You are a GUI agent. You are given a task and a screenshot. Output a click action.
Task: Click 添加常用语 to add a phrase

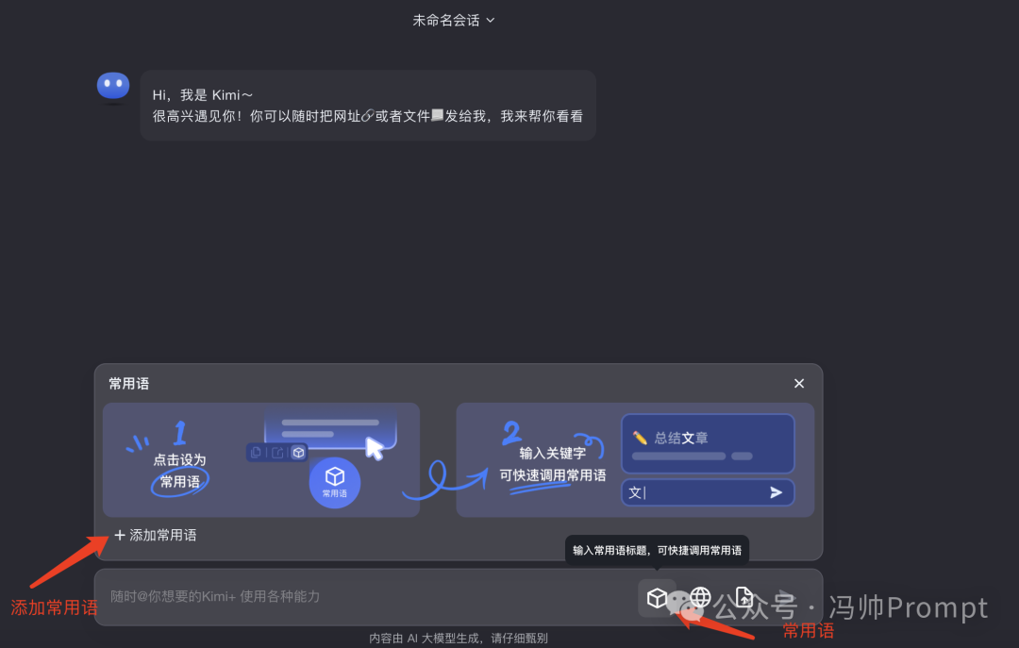tap(156, 535)
